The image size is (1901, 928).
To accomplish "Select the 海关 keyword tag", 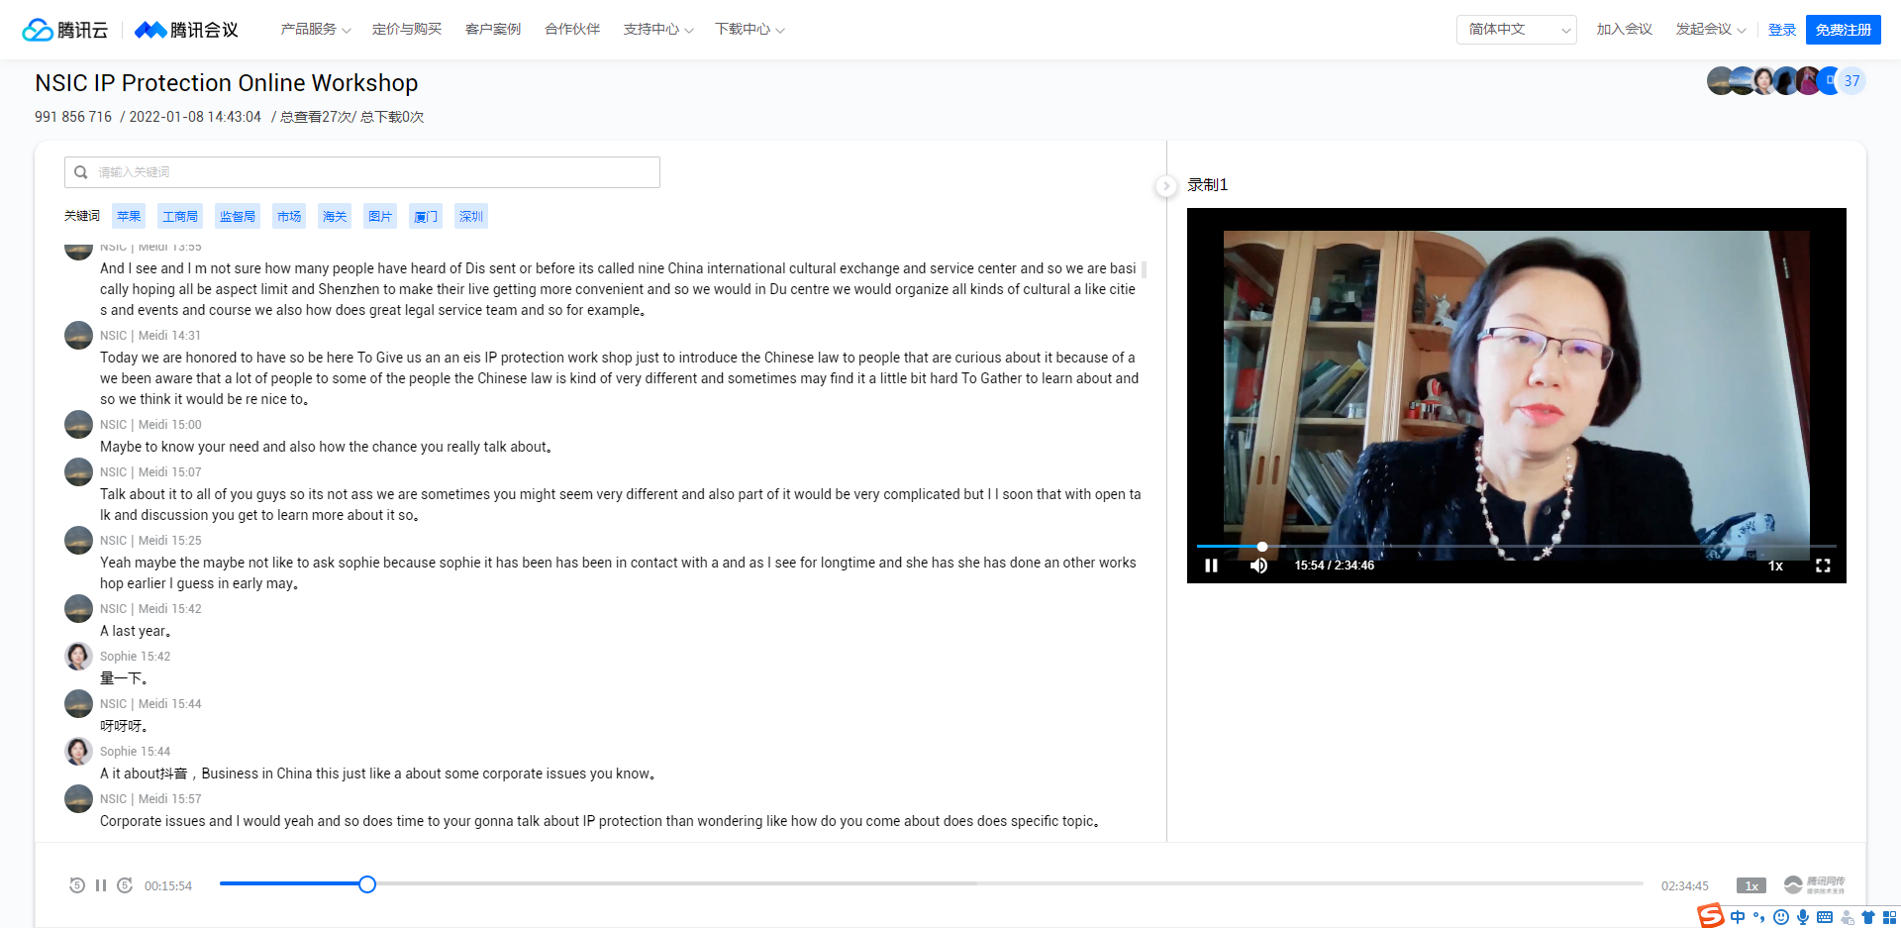I will click(335, 216).
